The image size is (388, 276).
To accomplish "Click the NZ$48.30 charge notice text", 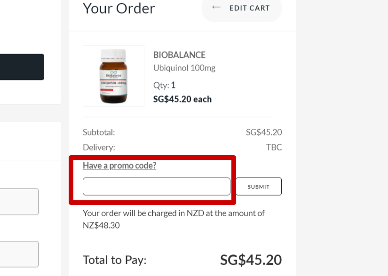I will click(x=174, y=219).
